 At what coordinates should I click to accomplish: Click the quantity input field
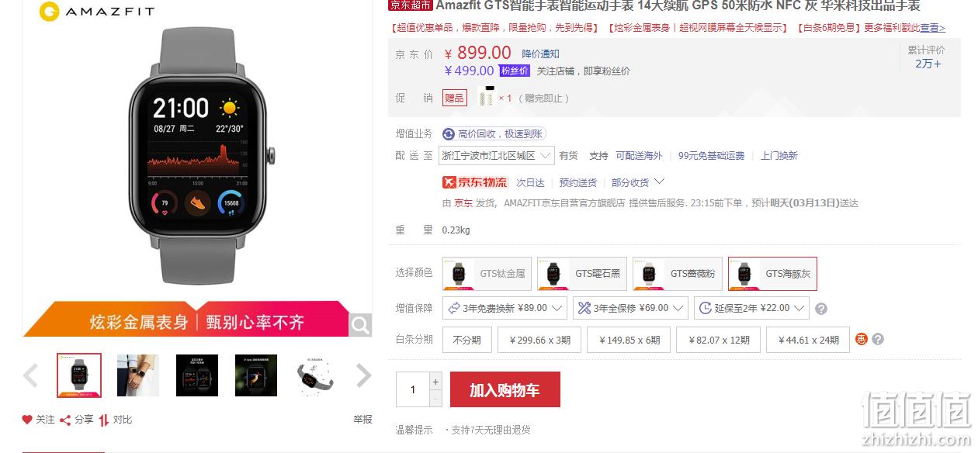413,389
